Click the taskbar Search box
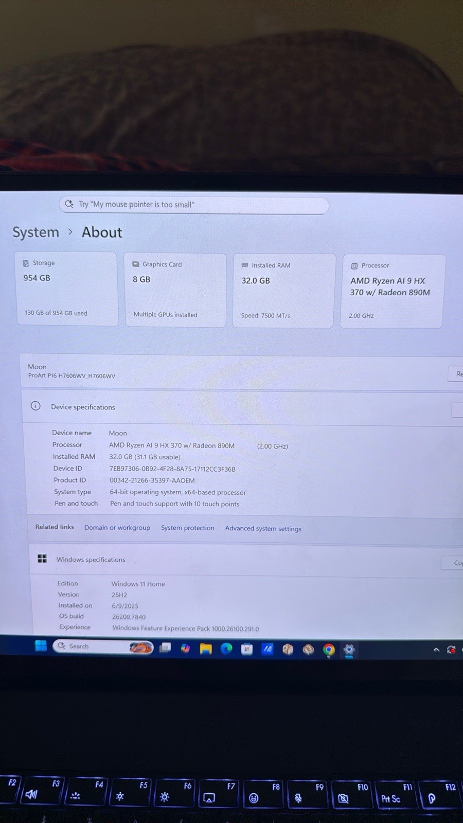The width and height of the screenshot is (463, 823). tap(103, 647)
